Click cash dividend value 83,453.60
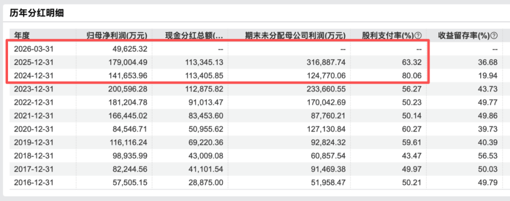The width and height of the screenshot is (510, 201). point(206,116)
